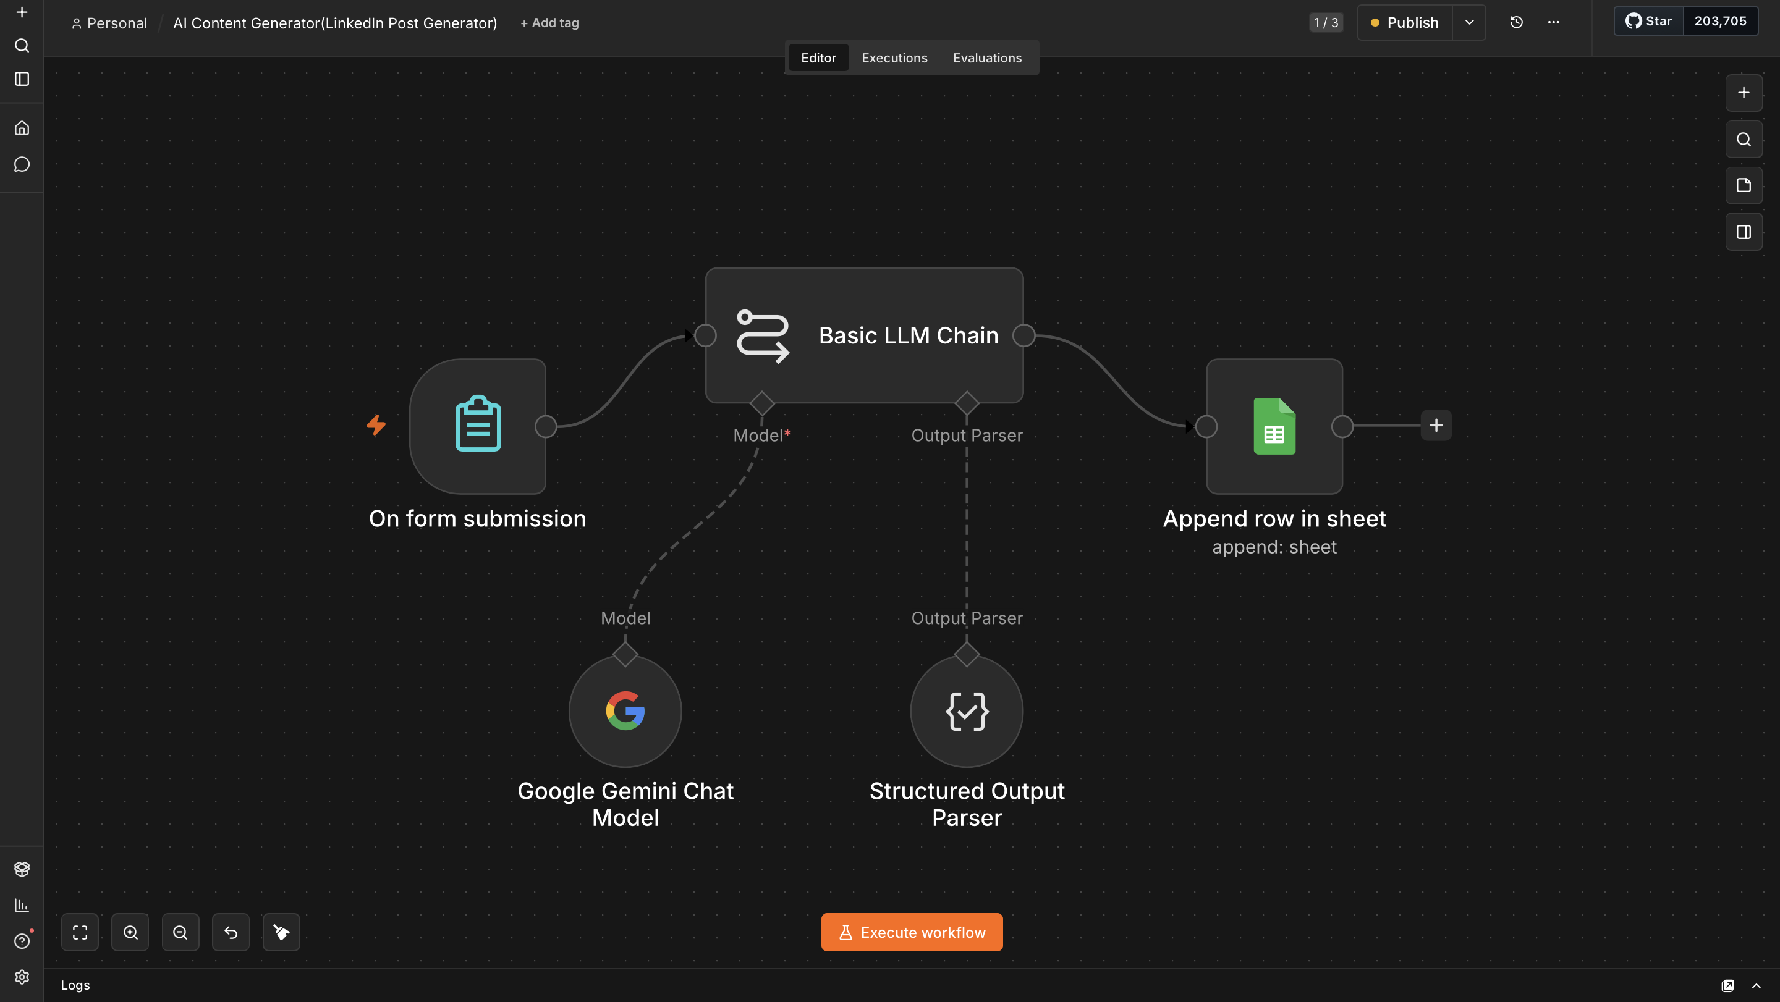The height and width of the screenshot is (1002, 1780).
Task: Open the chat bubble icon in the sidebar
Action: pyautogui.click(x=22, y=164)
